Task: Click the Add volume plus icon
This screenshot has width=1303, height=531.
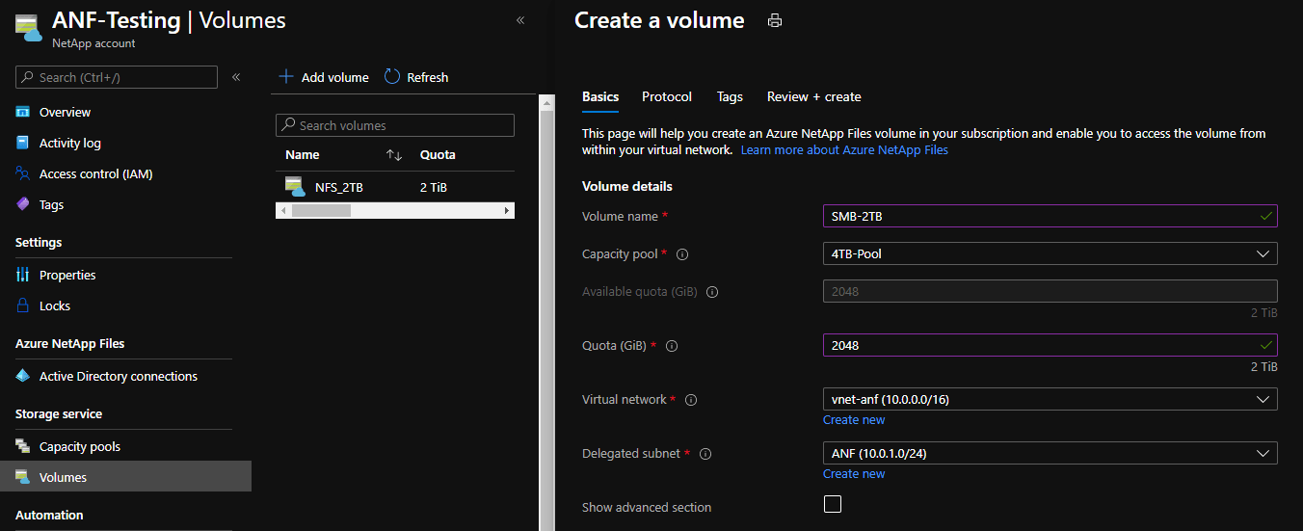Action: (286, 77)
